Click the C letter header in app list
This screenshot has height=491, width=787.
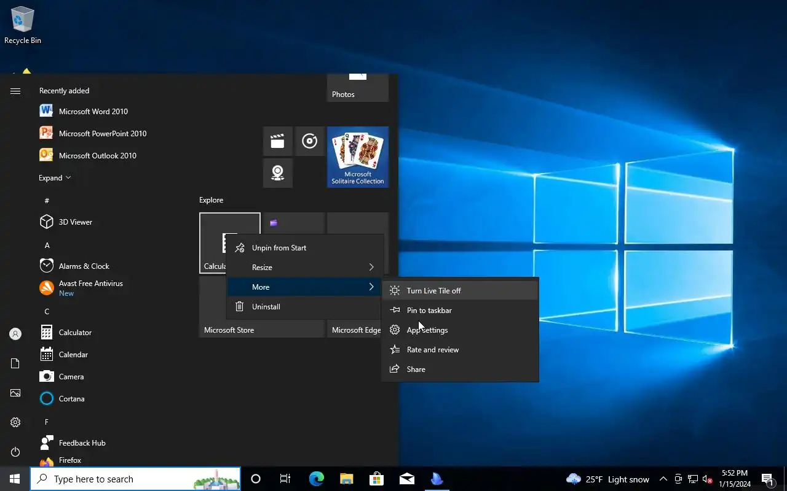click(47, 312)
